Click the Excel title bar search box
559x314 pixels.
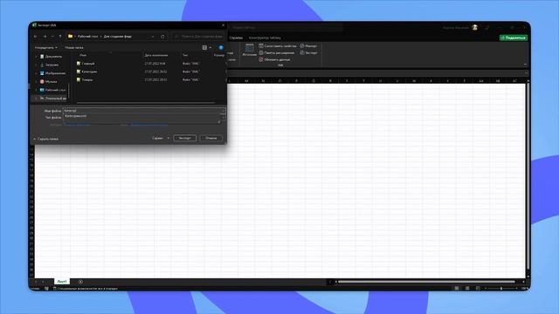286,27
